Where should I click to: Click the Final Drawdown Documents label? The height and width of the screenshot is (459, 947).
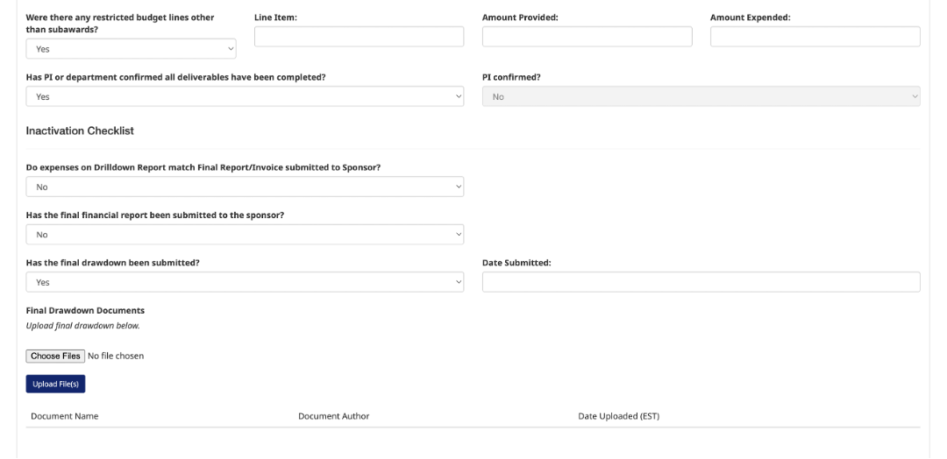[x=85, y=311]
